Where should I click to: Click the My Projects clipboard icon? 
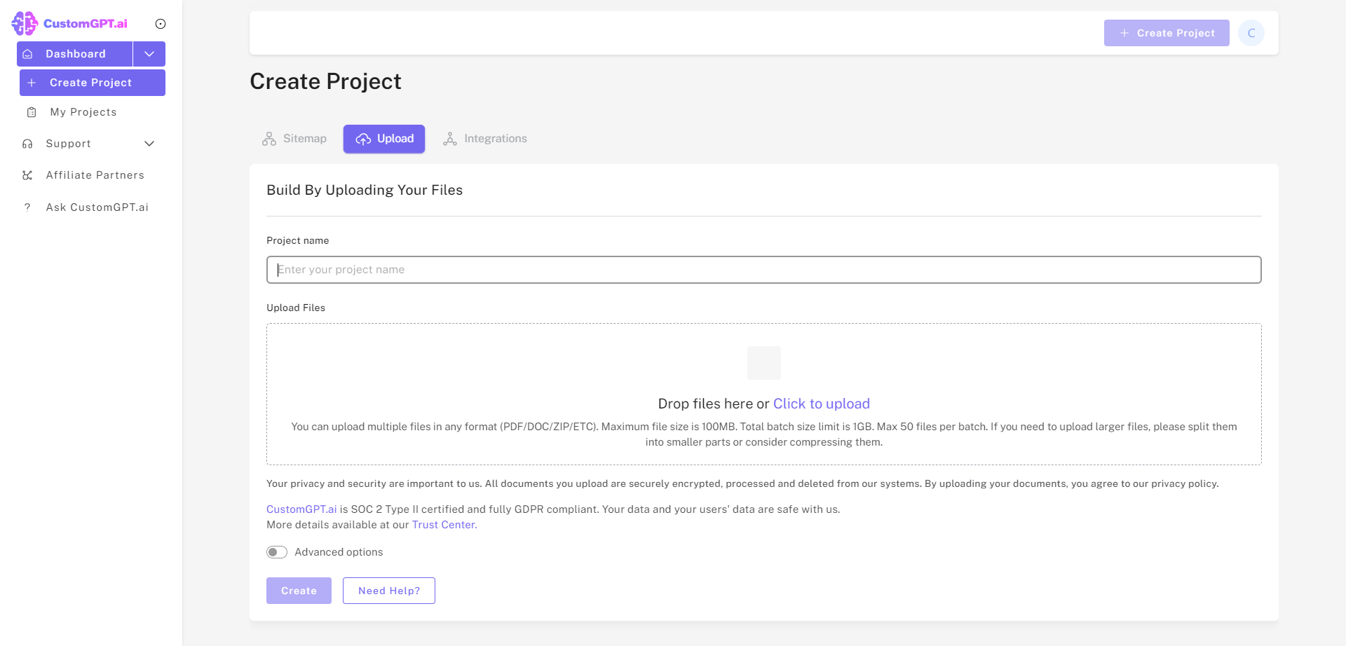pyautogui.click(x=32, y=112)
